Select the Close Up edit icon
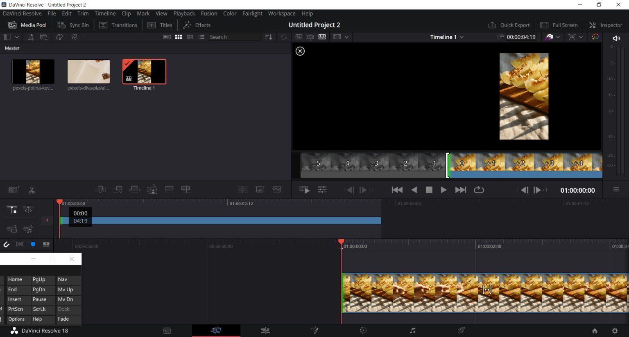Viewport: 629px width, 337px height. pyautogui.click(x=152, y=189)
